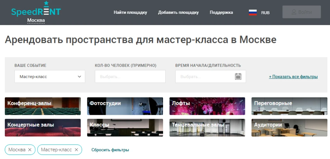Choose the Лофты category tile
Screen dimensions: 330x159
(207, 106)
